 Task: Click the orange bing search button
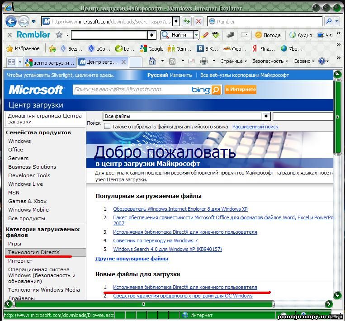(x=216, y=90)
